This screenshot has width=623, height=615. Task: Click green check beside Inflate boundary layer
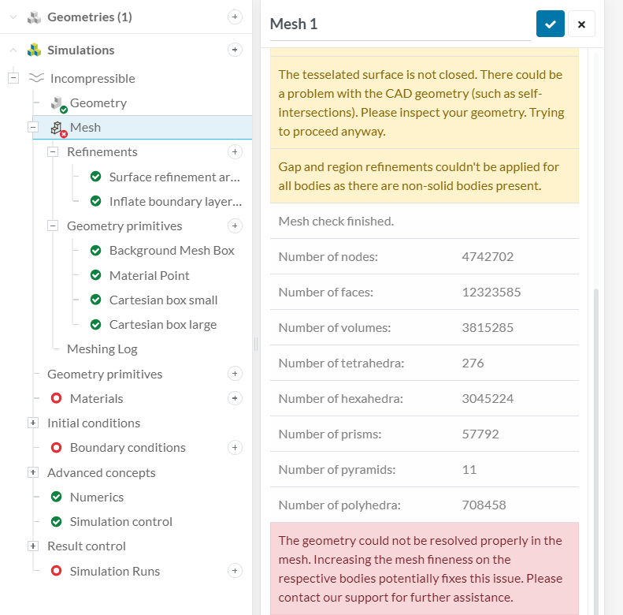pos(96,201)
